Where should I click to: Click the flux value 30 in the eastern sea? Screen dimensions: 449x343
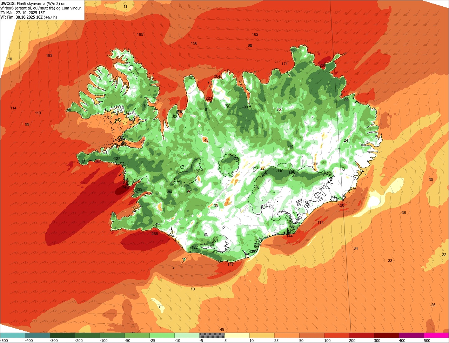pyautogui.click(x=431, y=180)
